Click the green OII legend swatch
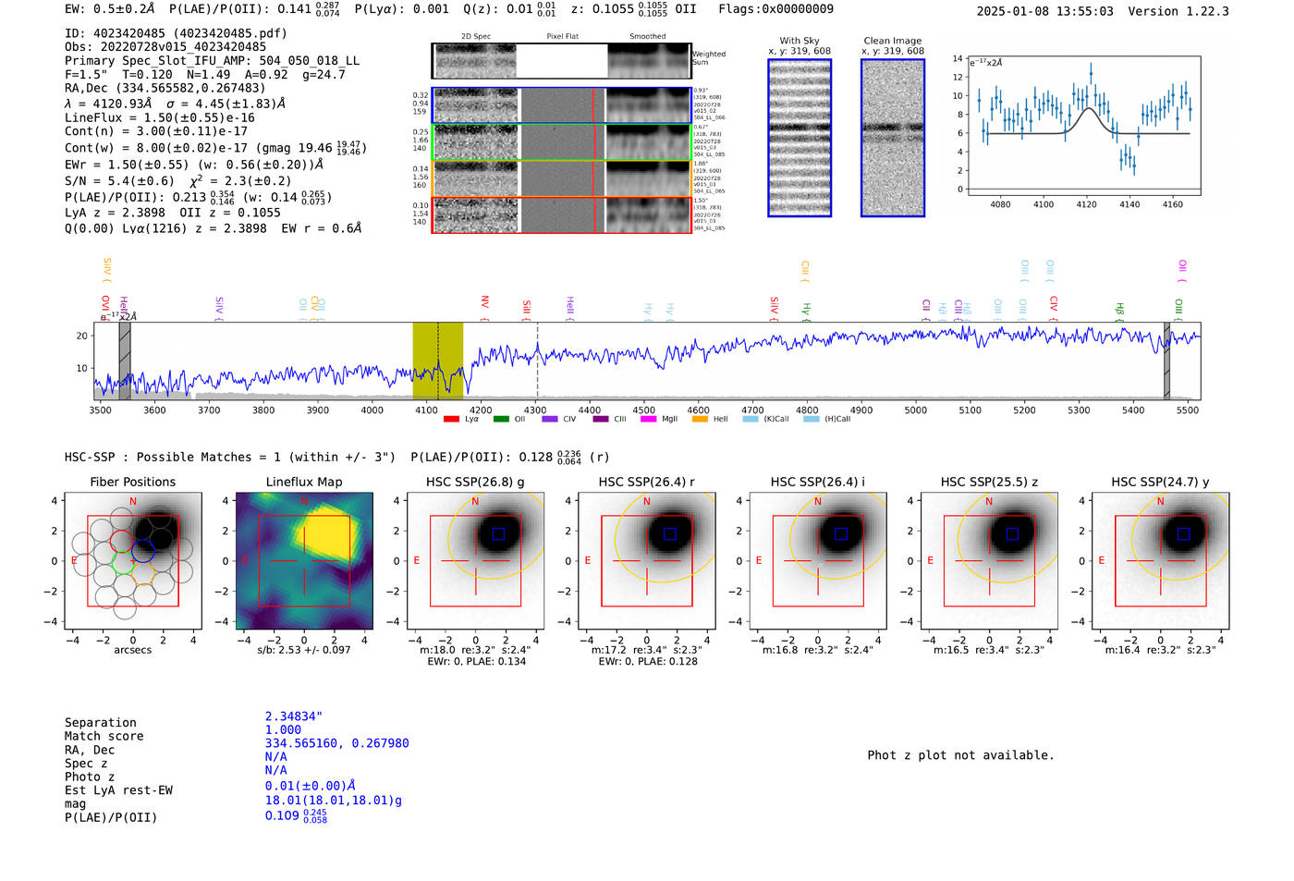 [x=501, y=419]
